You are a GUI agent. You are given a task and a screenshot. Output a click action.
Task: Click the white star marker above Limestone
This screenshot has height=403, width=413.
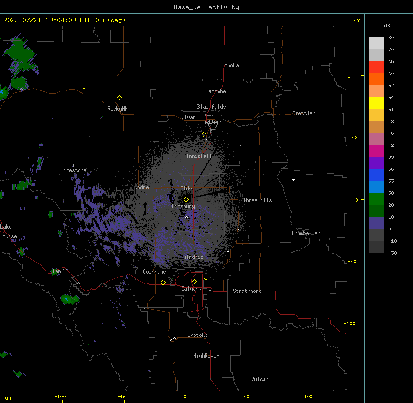point(73,166)
